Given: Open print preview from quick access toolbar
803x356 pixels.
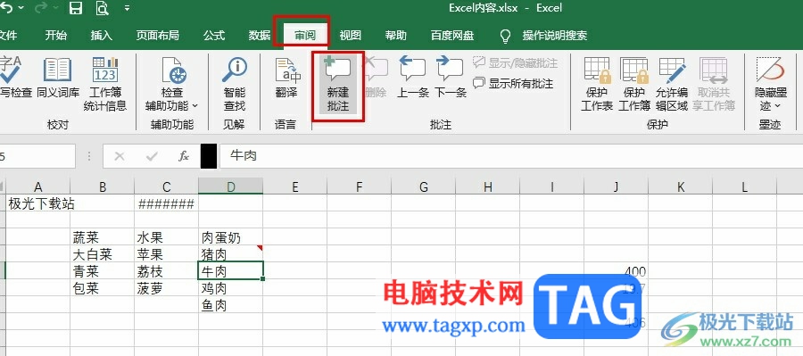Looking at the screenshot, I should point(103,8).
